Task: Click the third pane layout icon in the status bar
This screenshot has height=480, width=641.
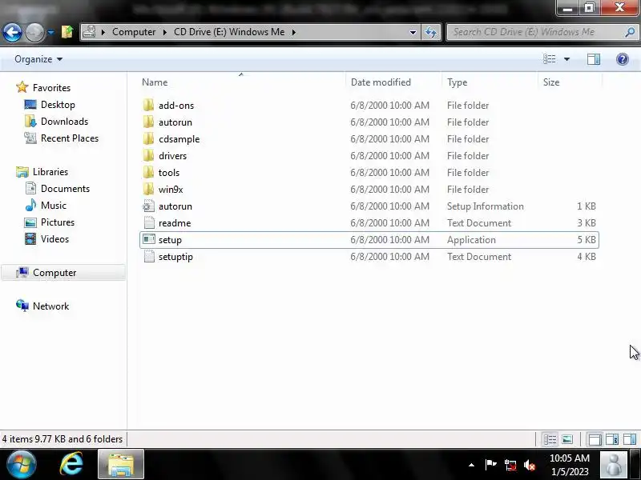Action: click(x=630, y=439)
